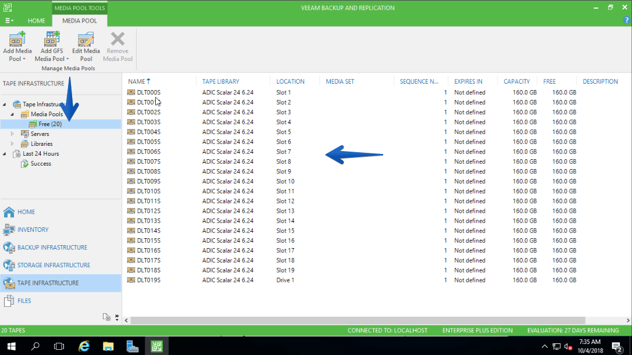This screenshot has height=355, width=632.
Task: Click the horizontal scrollbar left arrow
Action: click(x=126, y=320)
